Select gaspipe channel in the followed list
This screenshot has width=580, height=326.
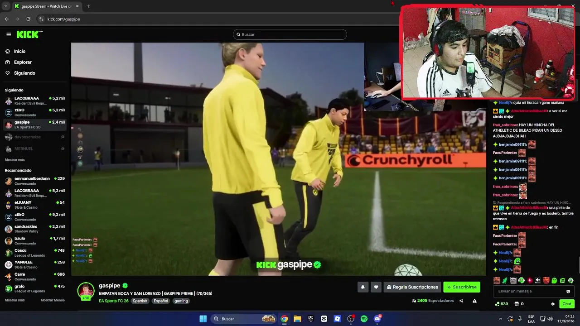pos(35,125)
